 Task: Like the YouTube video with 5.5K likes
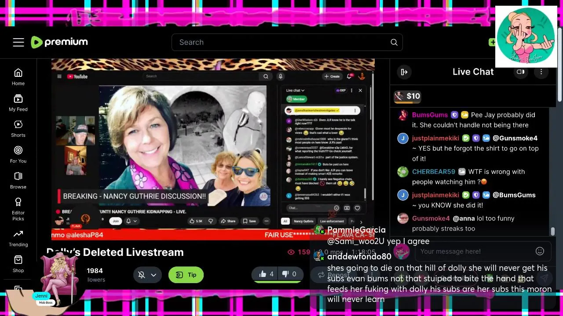click(x=196, y=221)
